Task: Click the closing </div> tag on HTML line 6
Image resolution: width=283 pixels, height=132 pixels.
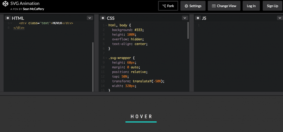Action: (19, 28)
